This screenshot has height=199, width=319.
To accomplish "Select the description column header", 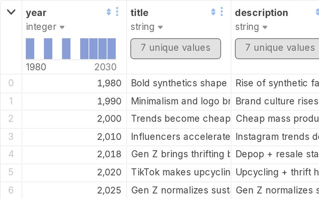I will pos(262,12).
